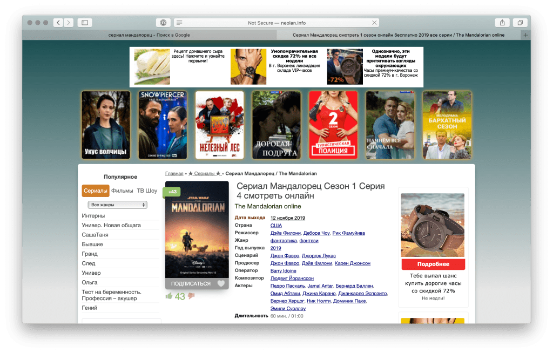Image resolution: width=553 pixels, height=353 pixels.
Task: Switch to the Google search tab
Action: pyautogui.click(x=149, y=35)
